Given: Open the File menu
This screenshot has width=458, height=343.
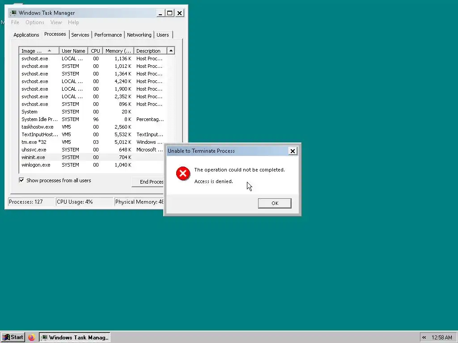Looking at the screenshot, I should click(x=15, y=22).
